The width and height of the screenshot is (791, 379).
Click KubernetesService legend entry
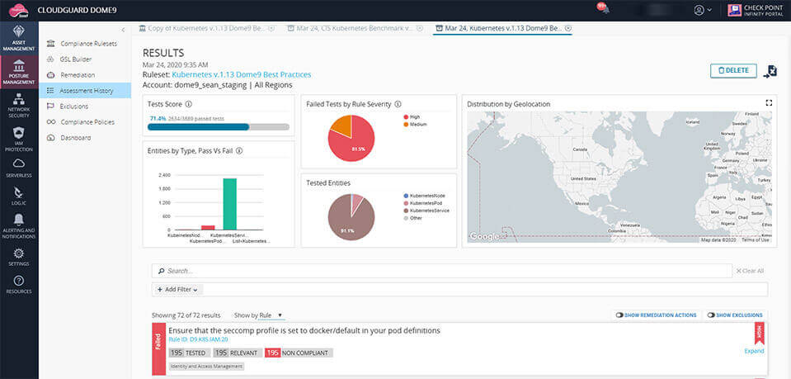[x=426, y=211]
